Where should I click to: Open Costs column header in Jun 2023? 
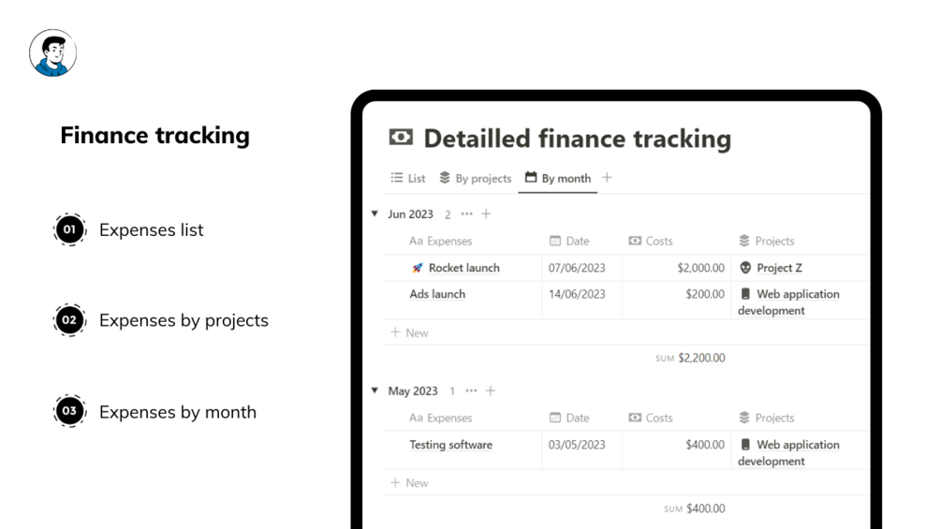651,241
